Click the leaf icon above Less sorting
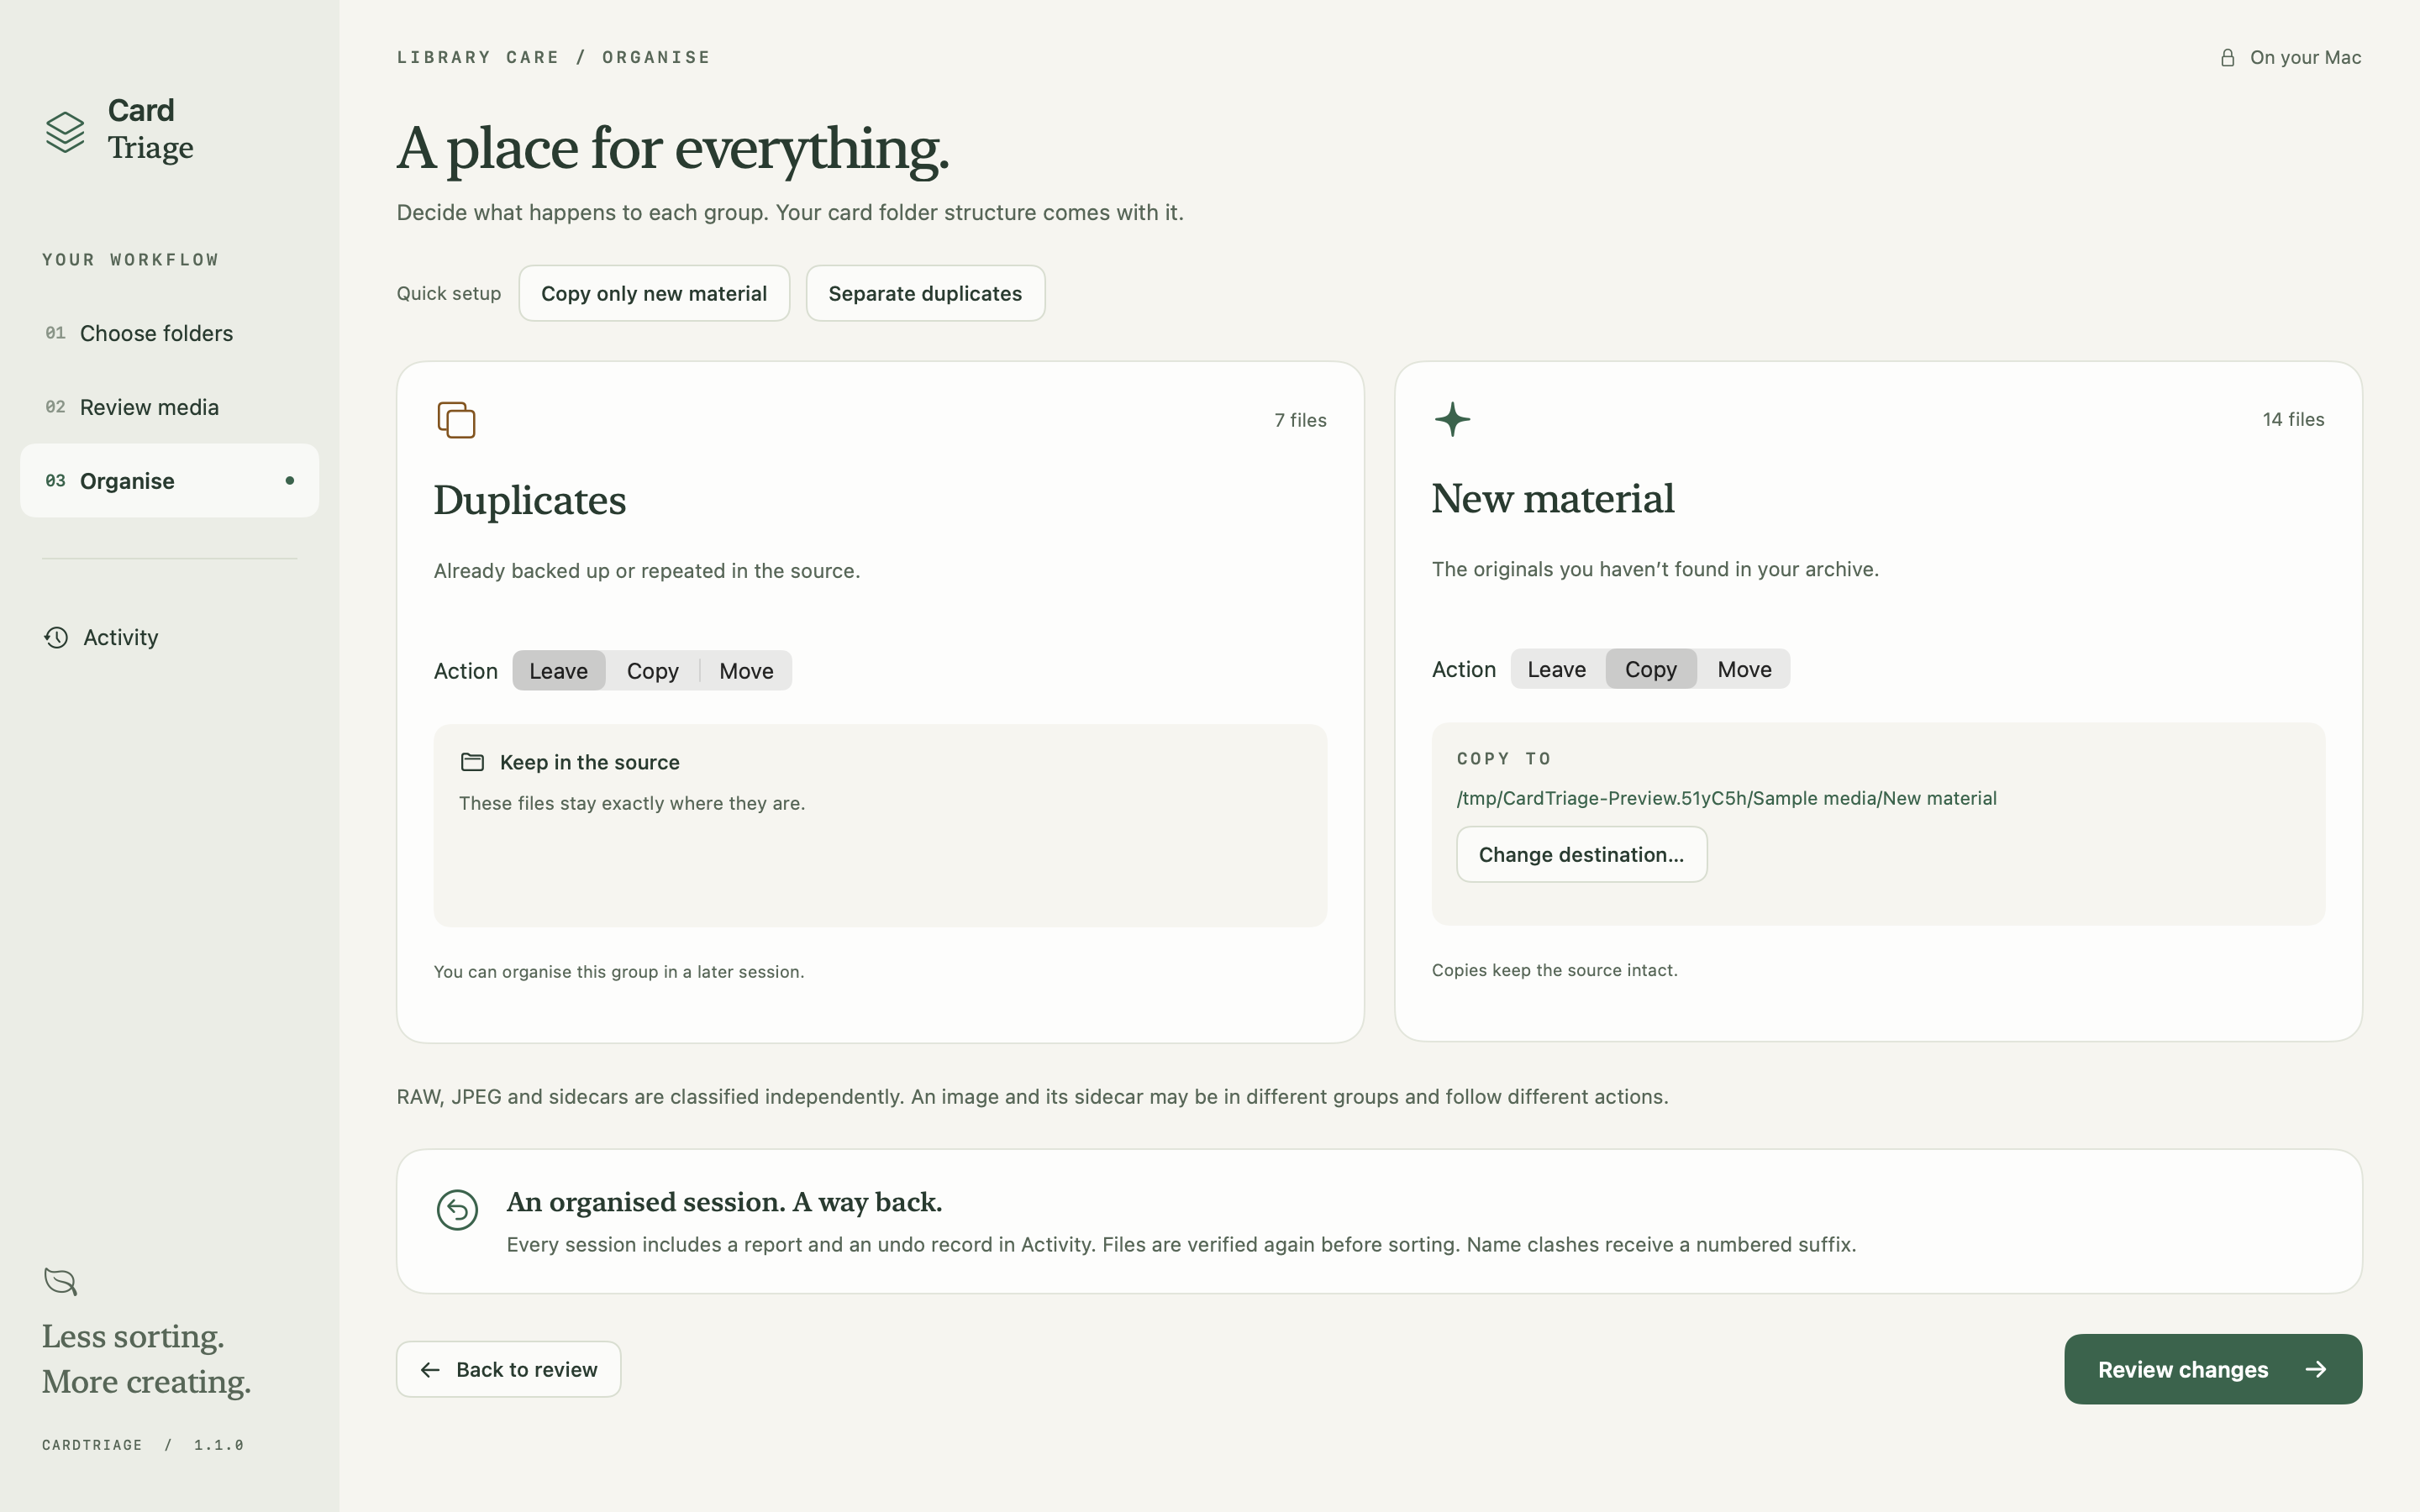 click(x=61, y=1281)
